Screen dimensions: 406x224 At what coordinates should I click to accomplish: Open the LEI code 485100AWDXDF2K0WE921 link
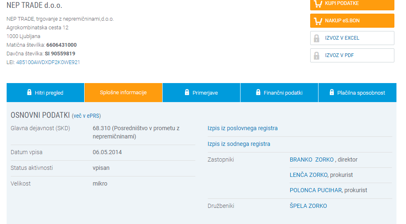point(48,62)
